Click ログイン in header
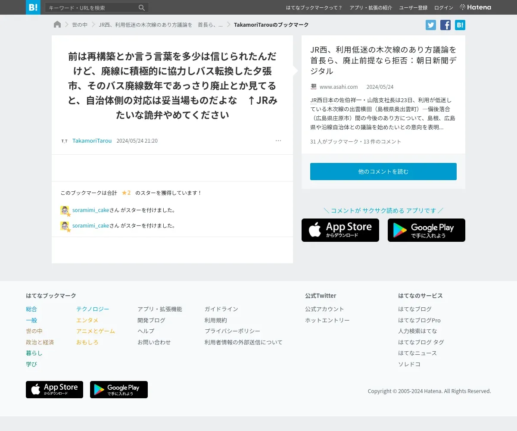Image resolution: width=517 pixels, height=431 pixels. pyautogui.click(x=444, y=8)
